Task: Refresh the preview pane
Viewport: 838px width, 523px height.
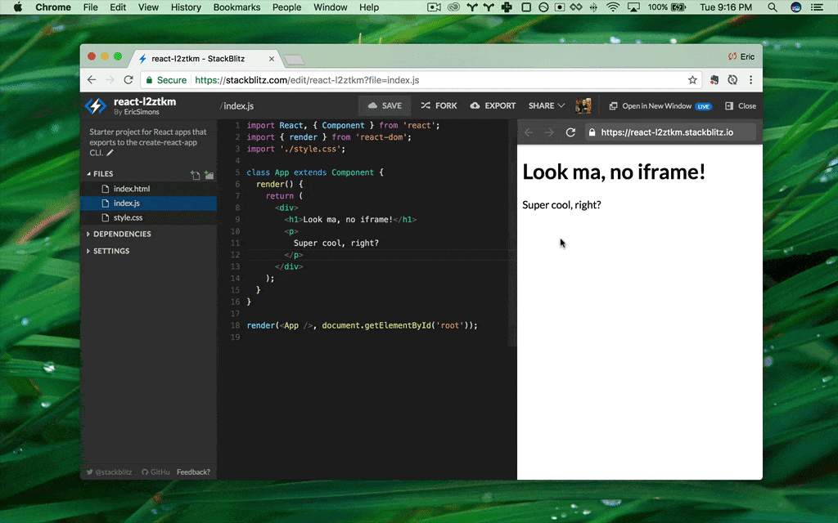Action: pyautogui.click(x=570, y=132)
